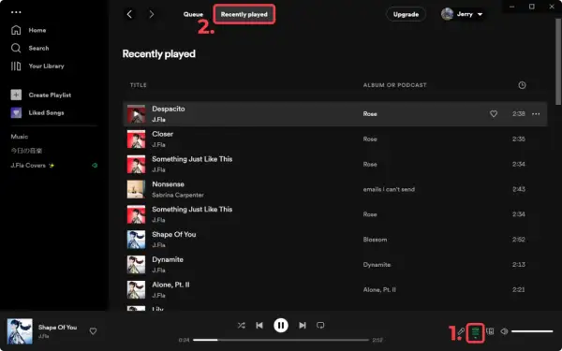The width and height of the screenshot is (562, 351).
Task: Open Your Library
Action: [37, 66]
